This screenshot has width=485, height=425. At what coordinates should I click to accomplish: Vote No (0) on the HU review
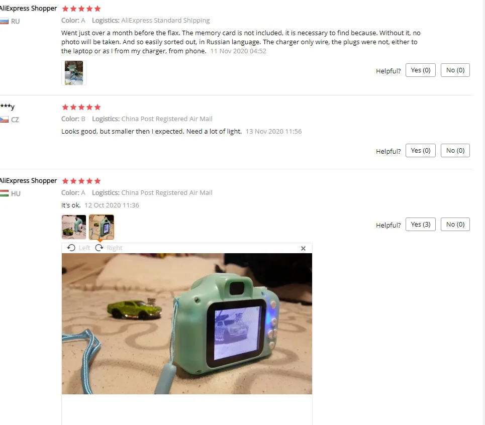tap(455, 225)
